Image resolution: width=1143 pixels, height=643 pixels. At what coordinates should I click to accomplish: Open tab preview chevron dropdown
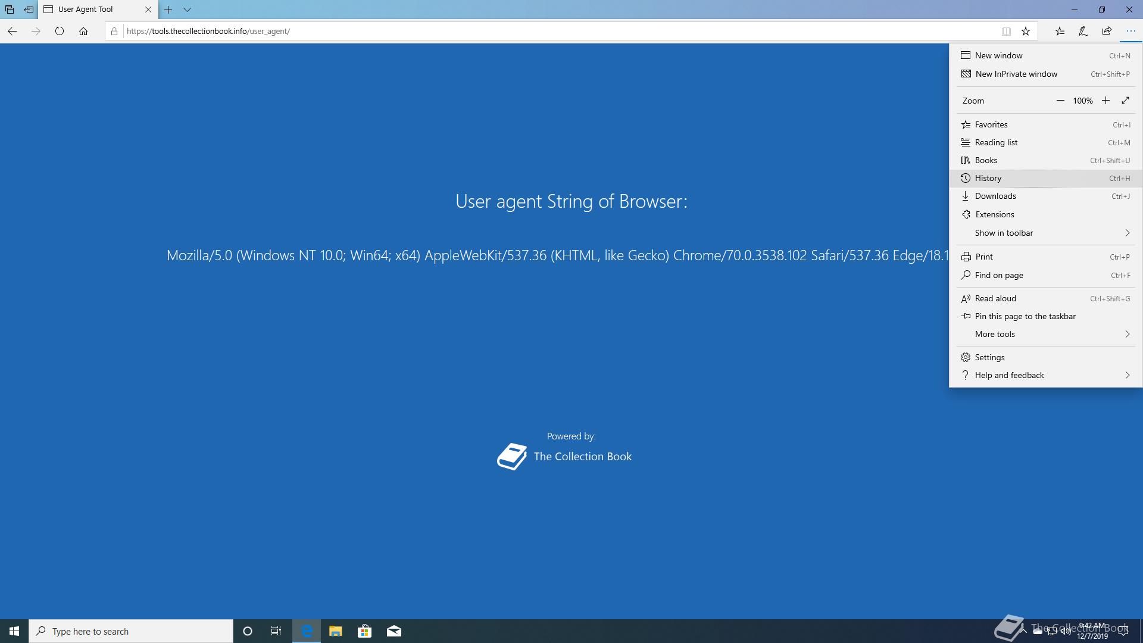187,10
